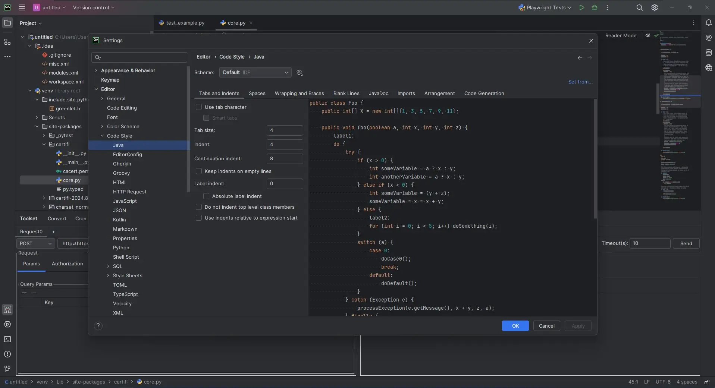Image resolution: width=715 pixels, height=388 pixels.
Task: Open the Git tool window
Action: 7,369
